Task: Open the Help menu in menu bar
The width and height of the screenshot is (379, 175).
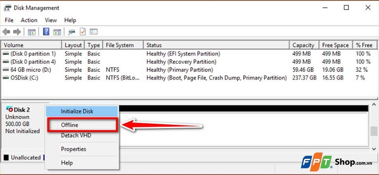Action: tap(70, 20)
